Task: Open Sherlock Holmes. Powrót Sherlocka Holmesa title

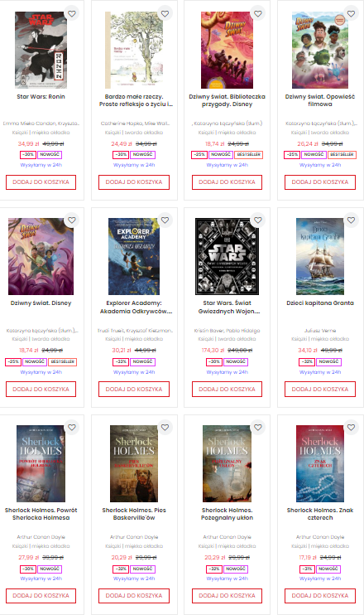Action: click(x=41, y=514)
